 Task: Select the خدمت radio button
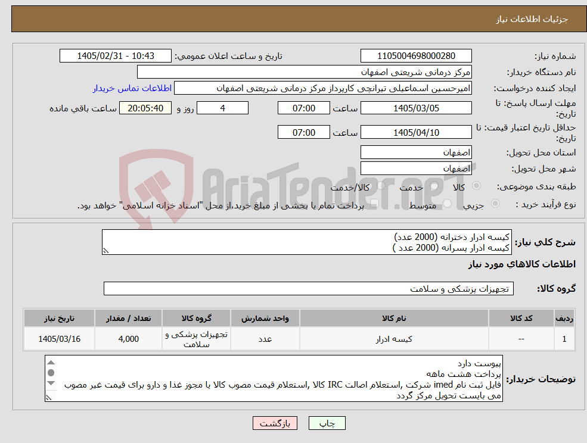click(x=434, y=186)
